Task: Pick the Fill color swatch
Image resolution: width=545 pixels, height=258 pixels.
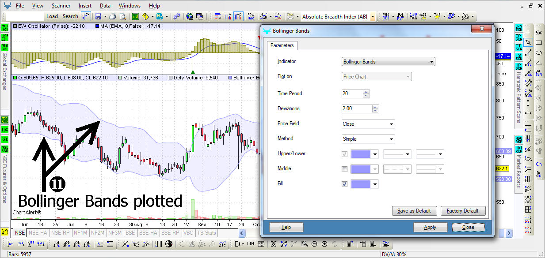Action: [362, 184]
